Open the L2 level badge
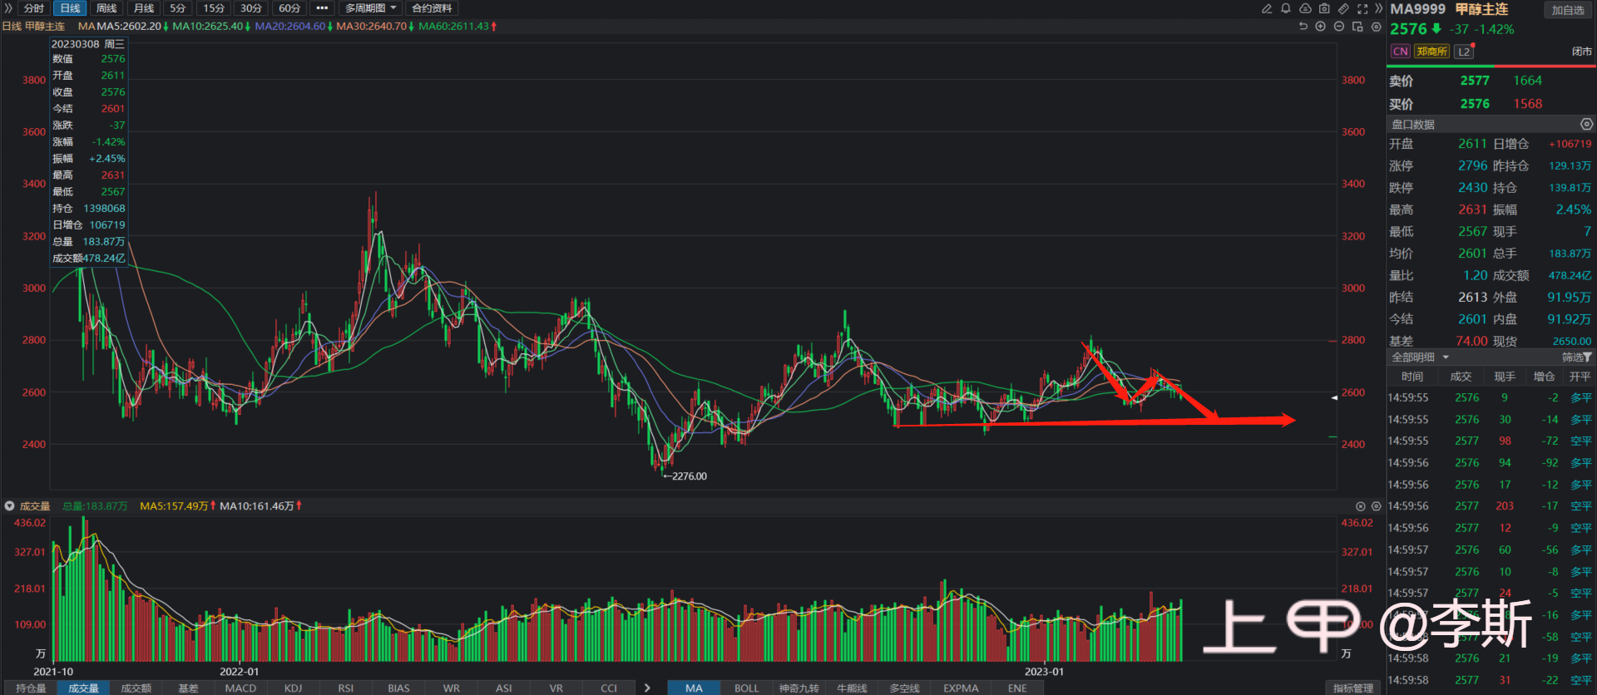Viewport: 1597px width, 695px height. tap(1464, 52)
